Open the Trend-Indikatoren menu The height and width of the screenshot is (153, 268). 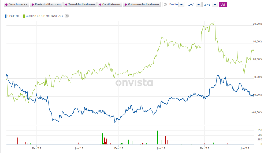(80, 5)
